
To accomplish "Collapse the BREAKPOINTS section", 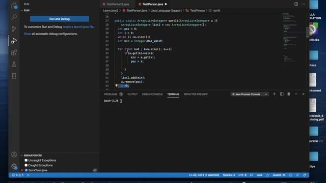I will [x=21, y=156].
